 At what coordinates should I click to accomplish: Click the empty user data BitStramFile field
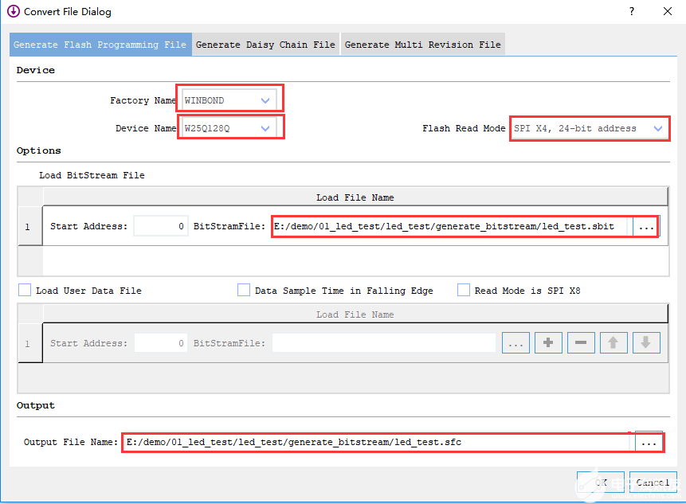[x=384, y=343]
